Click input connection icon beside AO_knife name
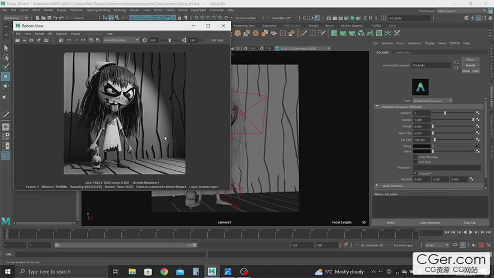 (x=456, y=62)
